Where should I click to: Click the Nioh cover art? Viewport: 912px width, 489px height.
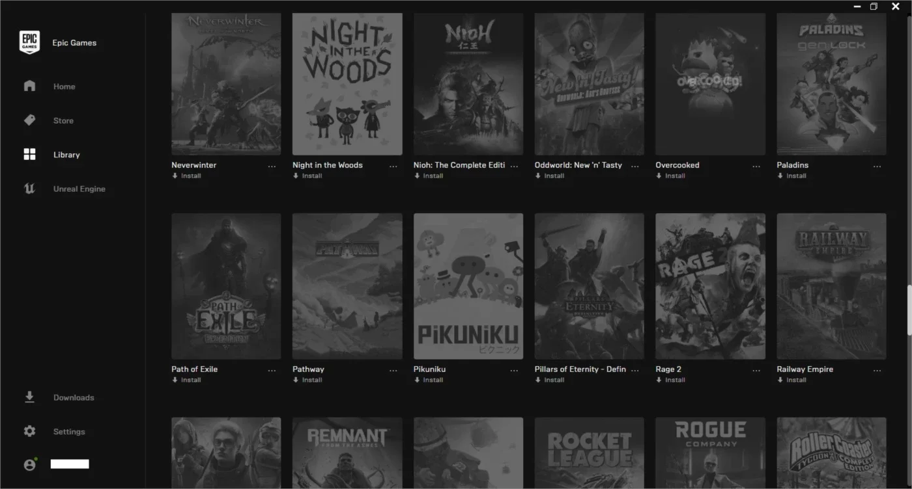pyautogui.click(x=468, y=84)
